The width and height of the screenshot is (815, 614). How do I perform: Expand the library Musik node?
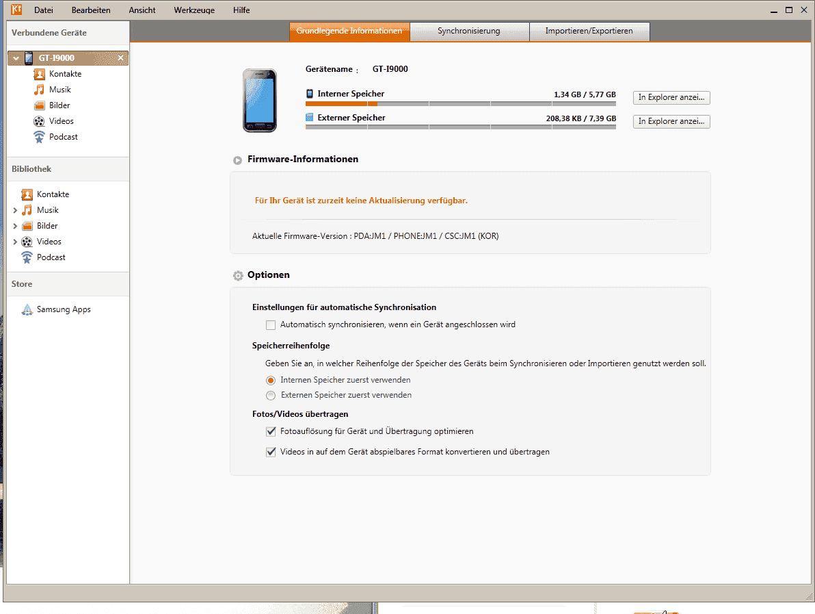click(x=15, y=210)
